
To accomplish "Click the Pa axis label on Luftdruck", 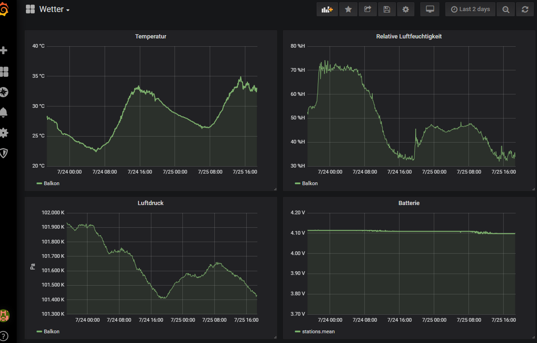I will (x=33, y=266).
